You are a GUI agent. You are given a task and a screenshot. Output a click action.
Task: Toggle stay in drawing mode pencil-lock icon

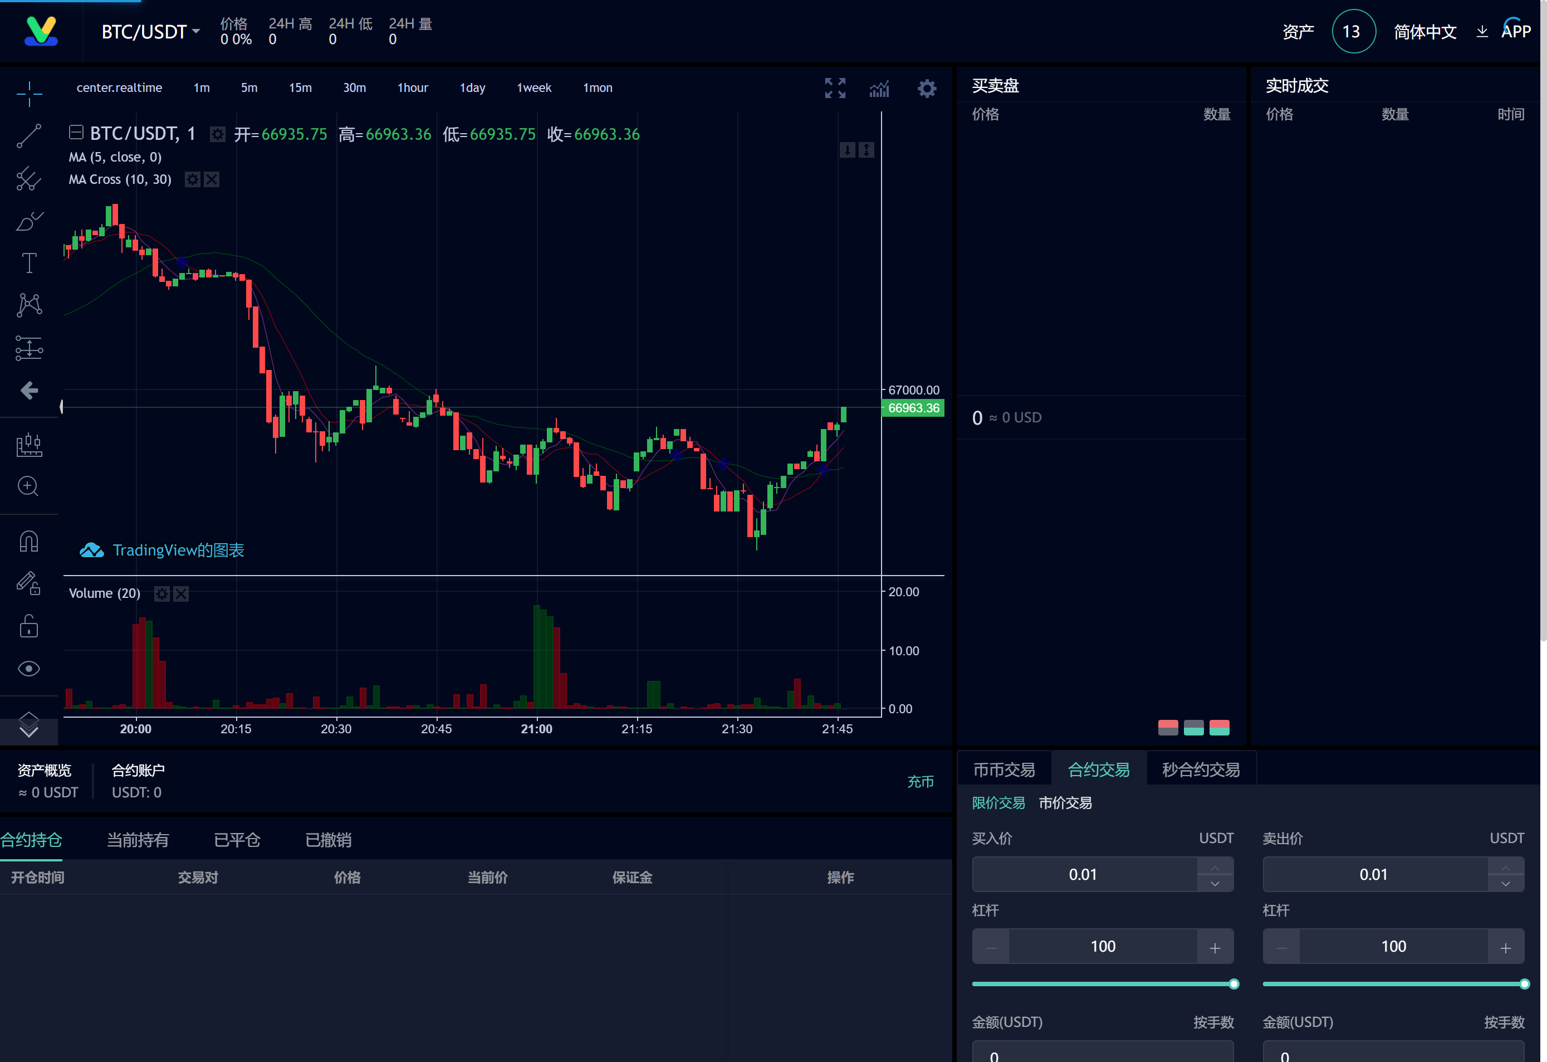click(30, 583)
